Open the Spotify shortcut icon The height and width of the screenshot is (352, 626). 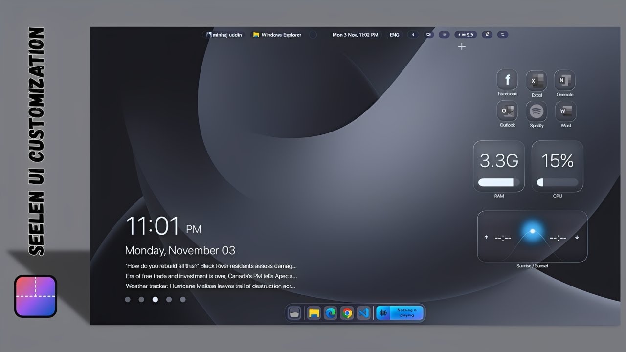(536, 111)
